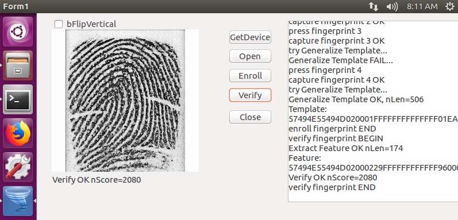The width and height of the screenshot is (458, 220).
Task: Launch the Files manager from dock
Action: pos(18,65)
